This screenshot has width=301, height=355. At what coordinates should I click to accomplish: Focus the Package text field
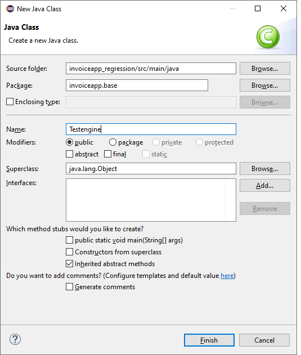(x=137, y=86)
